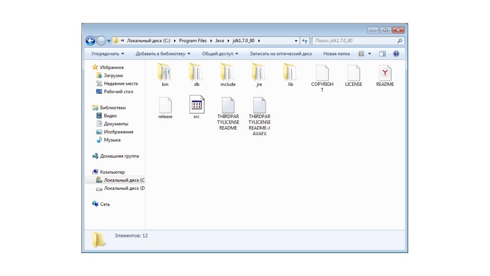This screenshot has width=490, height=276.
Task: Click the Back navigation arrow button
Action: point(91,41)
